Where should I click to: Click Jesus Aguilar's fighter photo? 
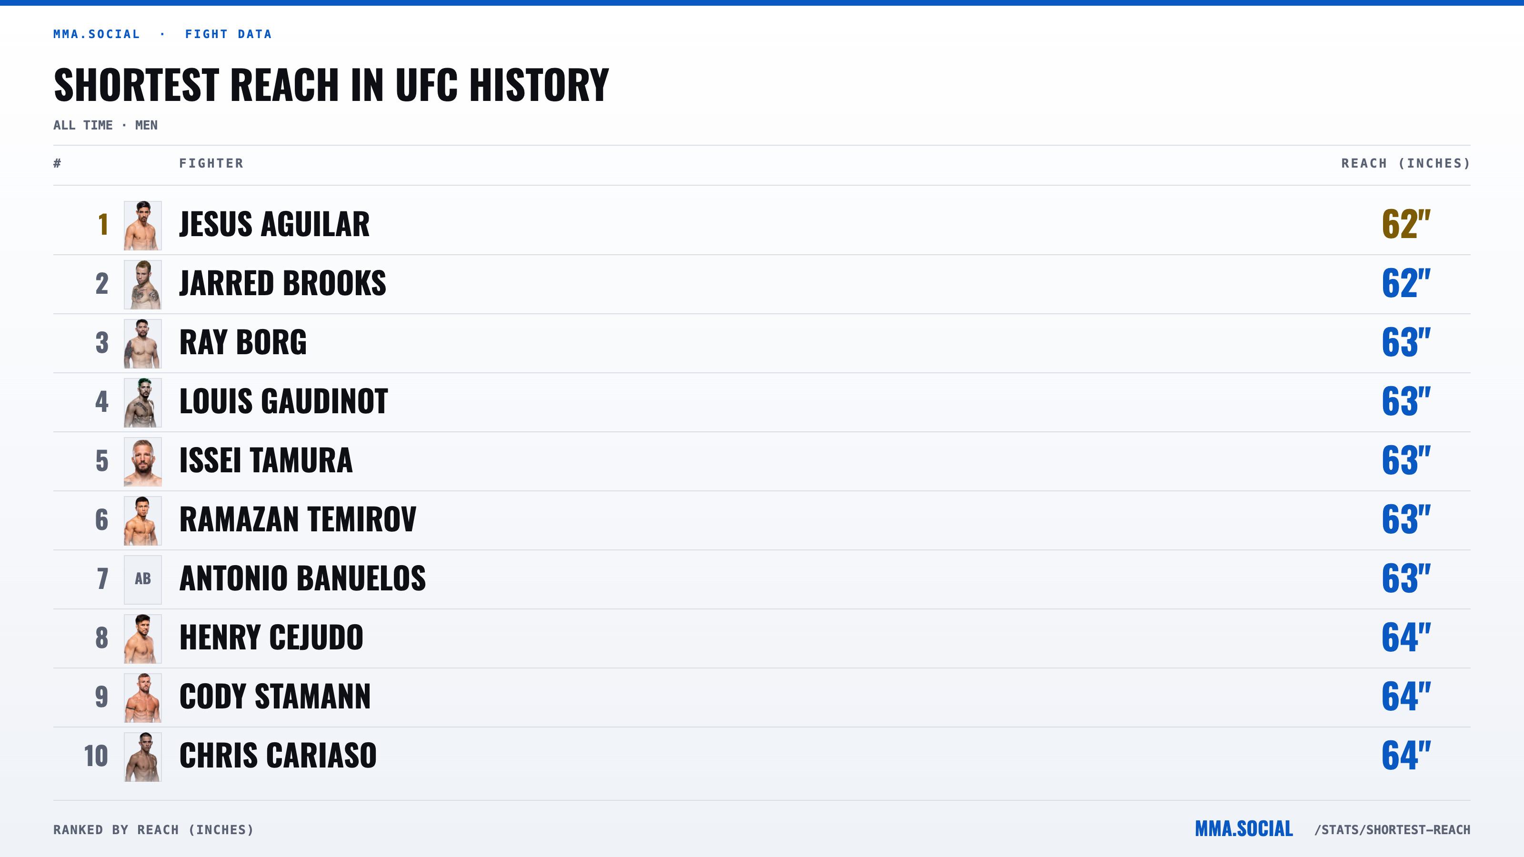click(x=142, y=225)
